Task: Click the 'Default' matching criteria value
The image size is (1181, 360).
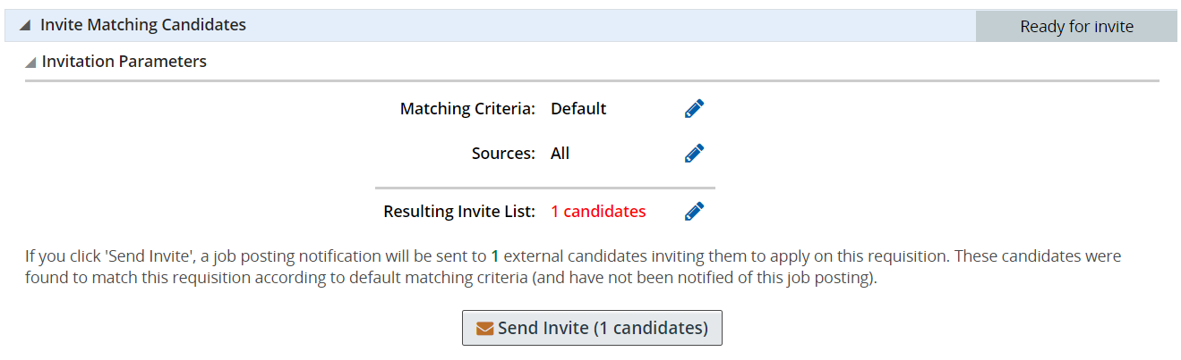Action: [x=578, y=109]
